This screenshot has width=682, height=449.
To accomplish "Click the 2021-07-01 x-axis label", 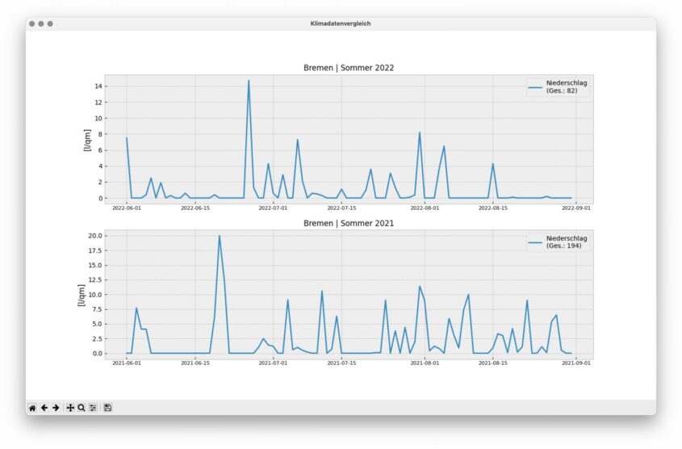I will (273, 363).
